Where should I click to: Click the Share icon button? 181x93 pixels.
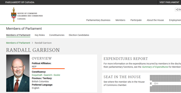[x=178, y=10]
